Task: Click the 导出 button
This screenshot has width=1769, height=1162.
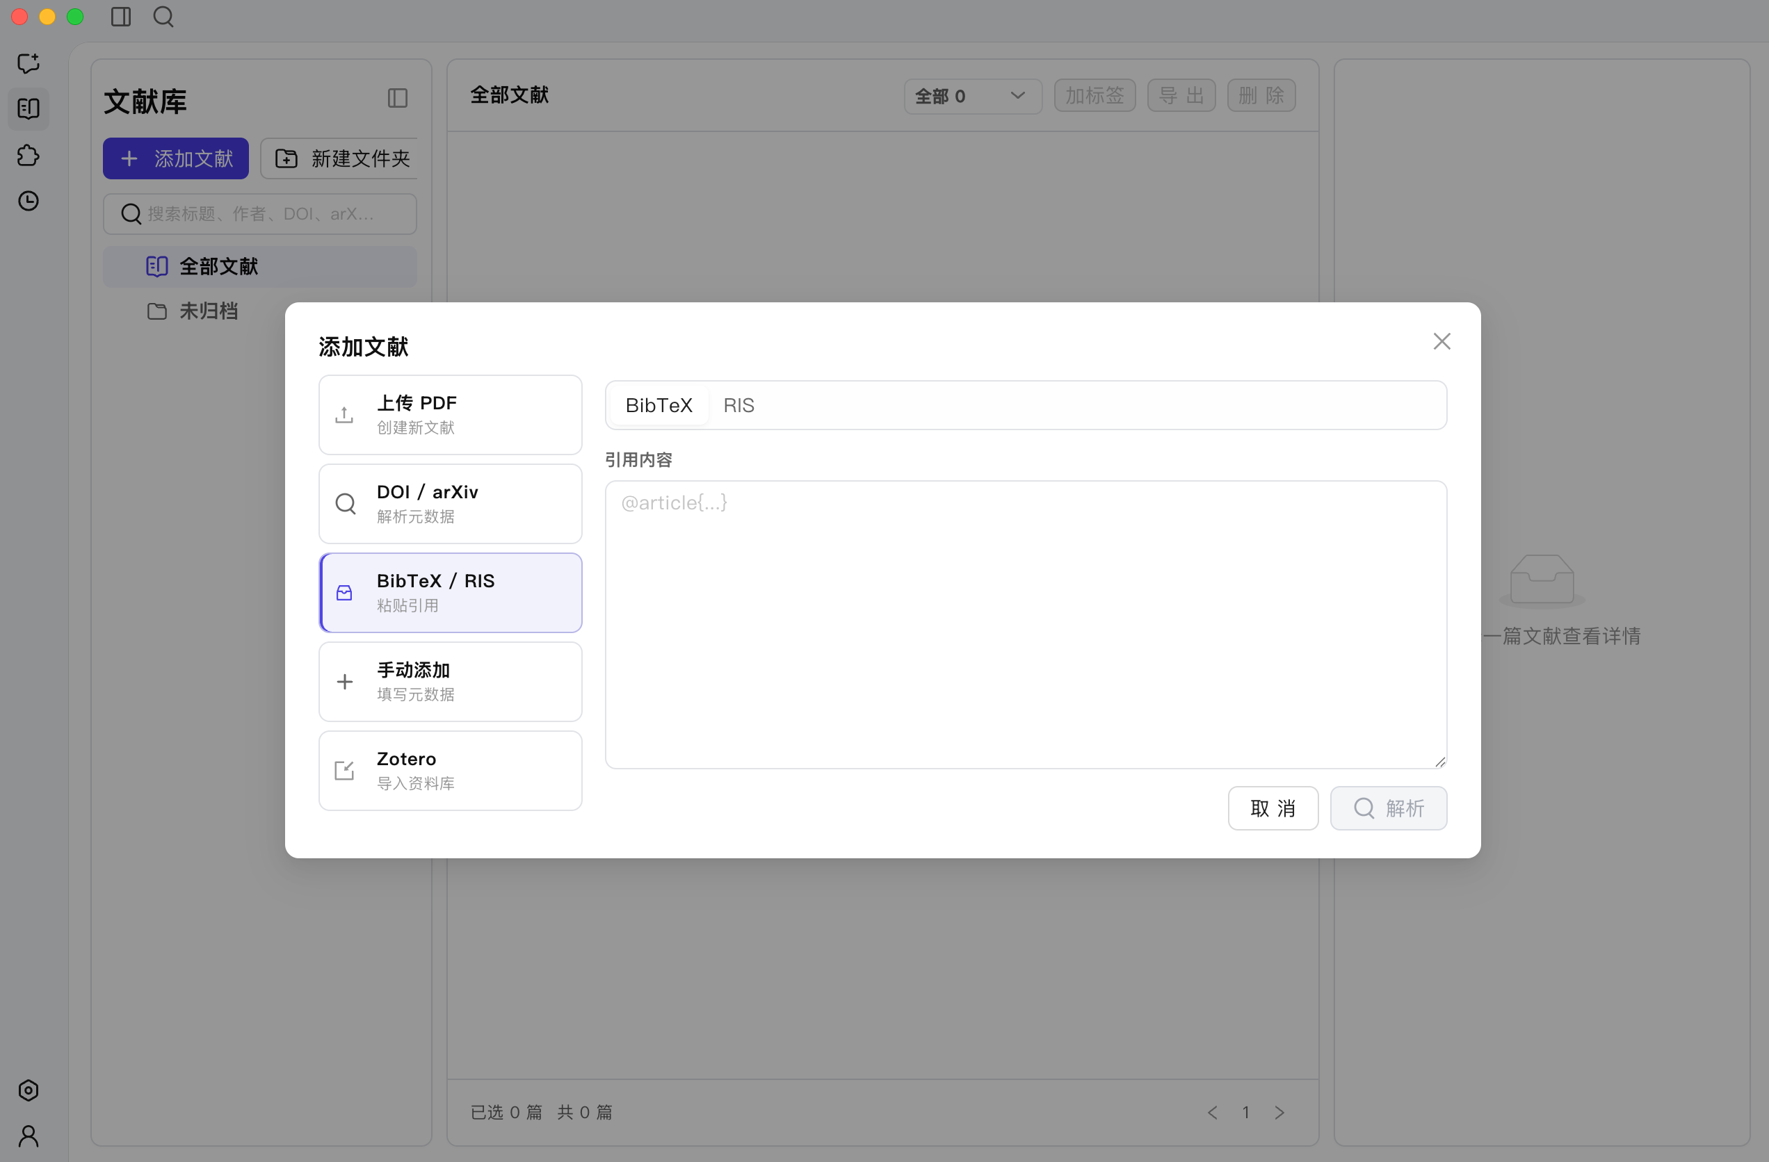Action: point(1181,96)
